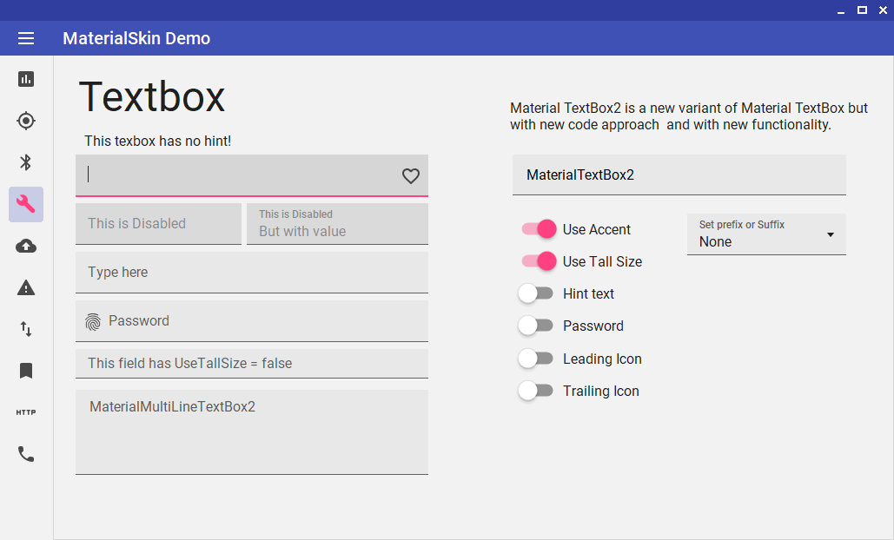Open the Set prefix or Suffix dropdown
This screenshot has width=894, height=540.
click(766, 234)
